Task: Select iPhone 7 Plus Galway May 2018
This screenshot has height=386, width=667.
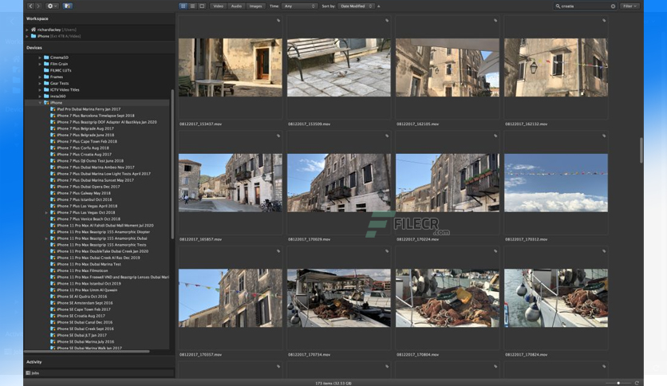Action: pyautogui.click(x=84, y=193)
